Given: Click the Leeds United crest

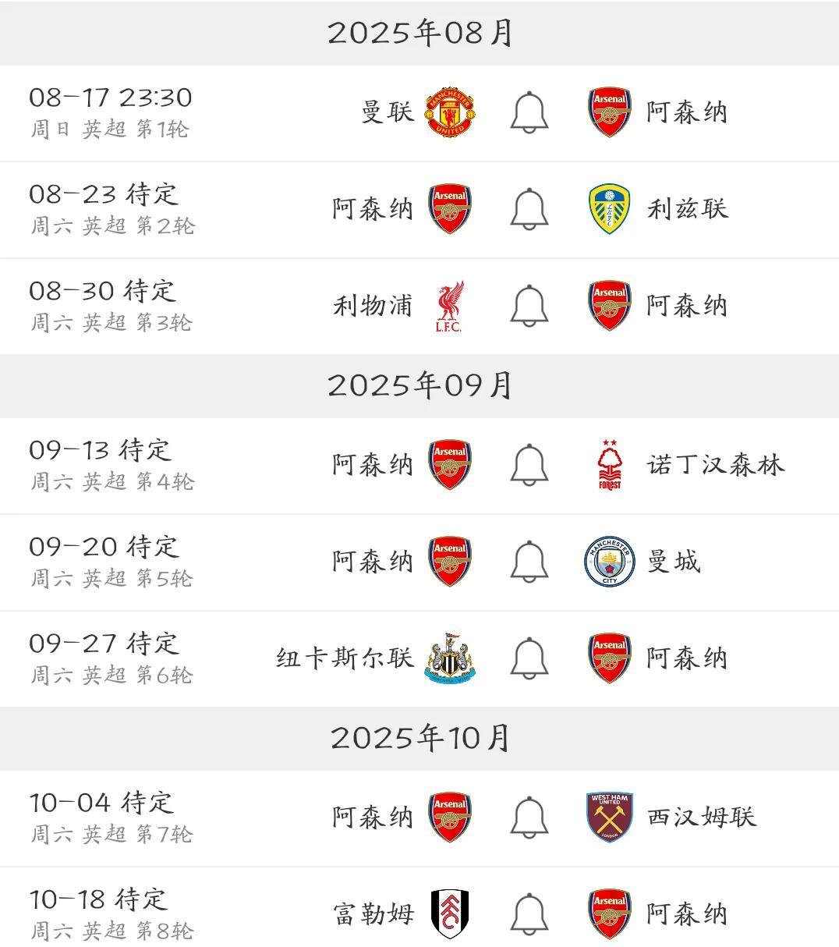Looking at the screenshot, I should pyautogui.click(x=610, y=209).
